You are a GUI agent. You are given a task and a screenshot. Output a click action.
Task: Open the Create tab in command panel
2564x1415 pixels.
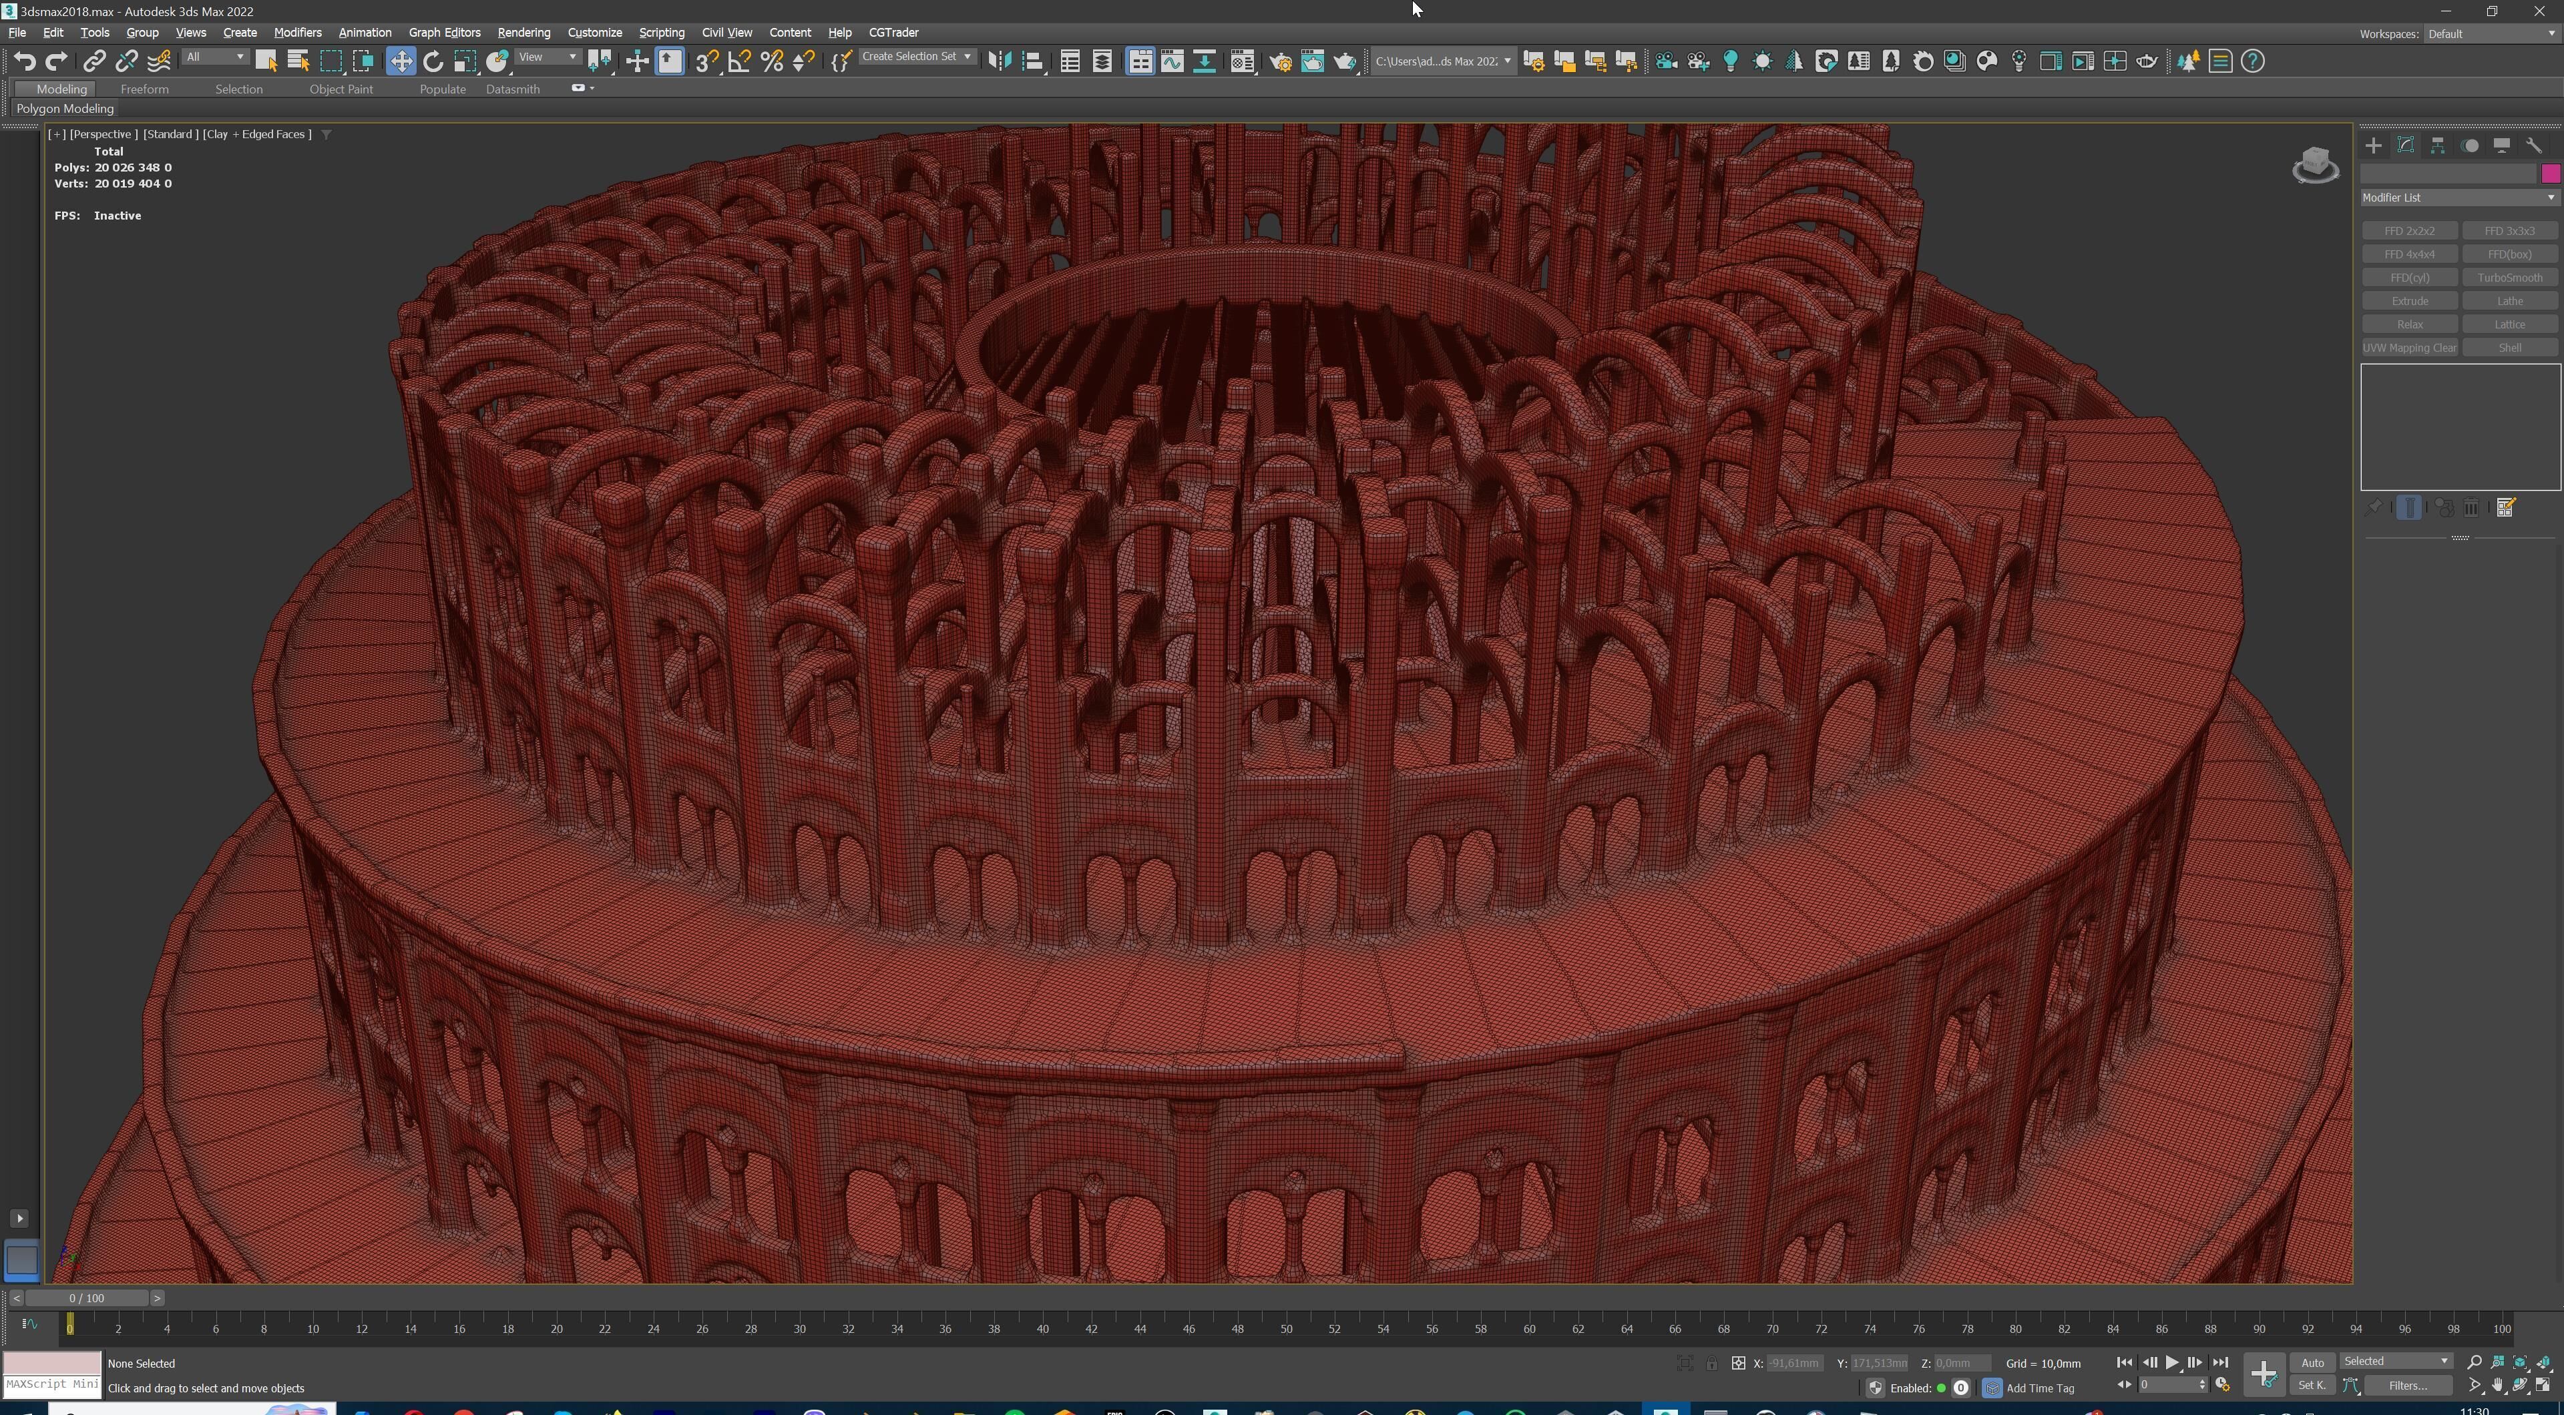2374,146
